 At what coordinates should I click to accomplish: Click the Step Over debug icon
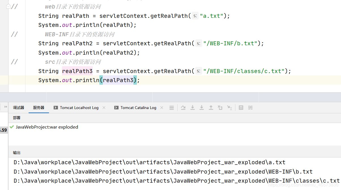[183, 108]
